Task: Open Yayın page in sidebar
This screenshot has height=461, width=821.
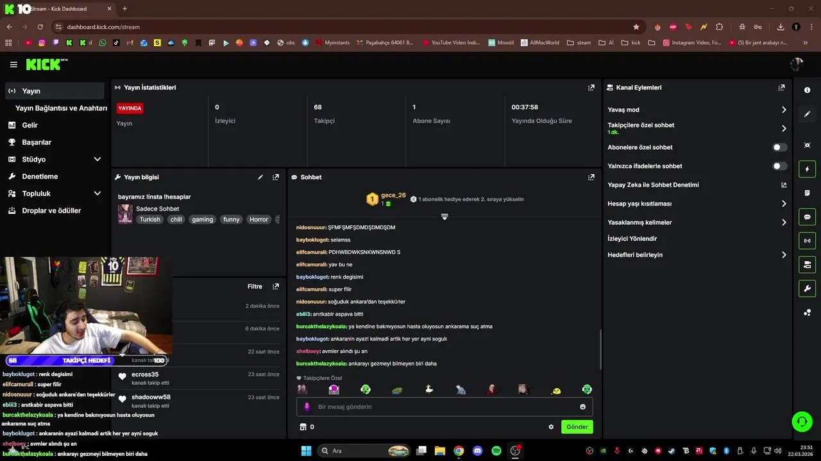Action: [55, 91]
